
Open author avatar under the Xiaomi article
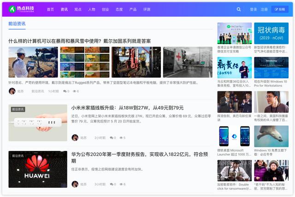(x=75, y=137)
